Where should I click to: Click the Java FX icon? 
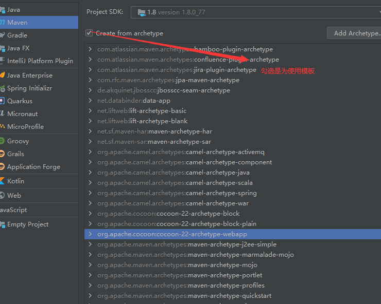tap(3, 48)
